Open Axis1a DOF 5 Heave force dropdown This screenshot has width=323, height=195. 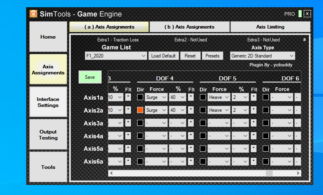coord(219,97)
